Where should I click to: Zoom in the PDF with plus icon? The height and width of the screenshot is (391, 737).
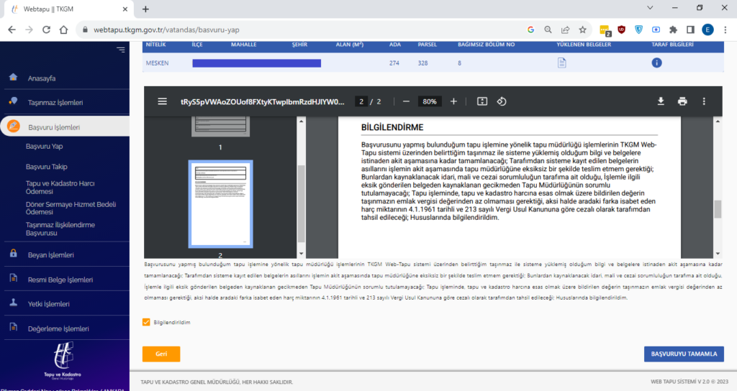453,101
